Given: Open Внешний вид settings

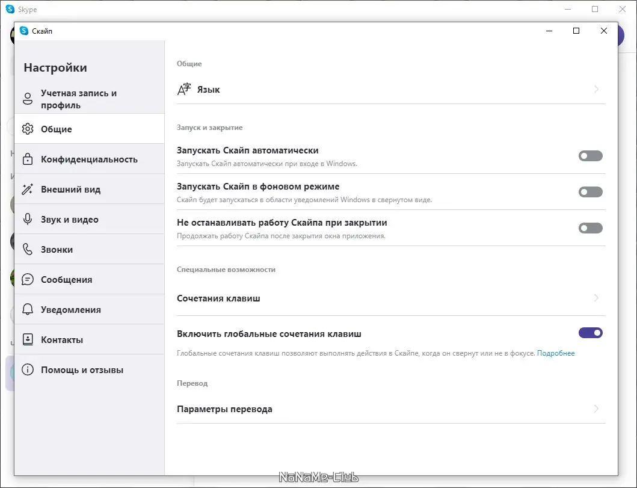Looking at the screenshot, I should pos(28,189).
